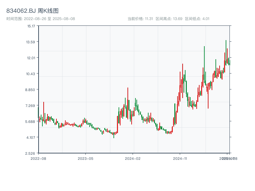255x191 pixels.
Task: Click x-axis label 2024-11
Action: (180, 159)
